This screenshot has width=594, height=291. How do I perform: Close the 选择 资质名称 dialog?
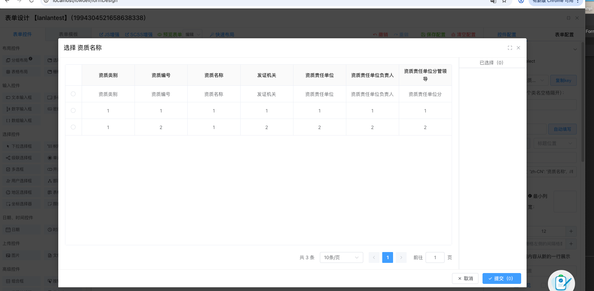coord(518,48)
